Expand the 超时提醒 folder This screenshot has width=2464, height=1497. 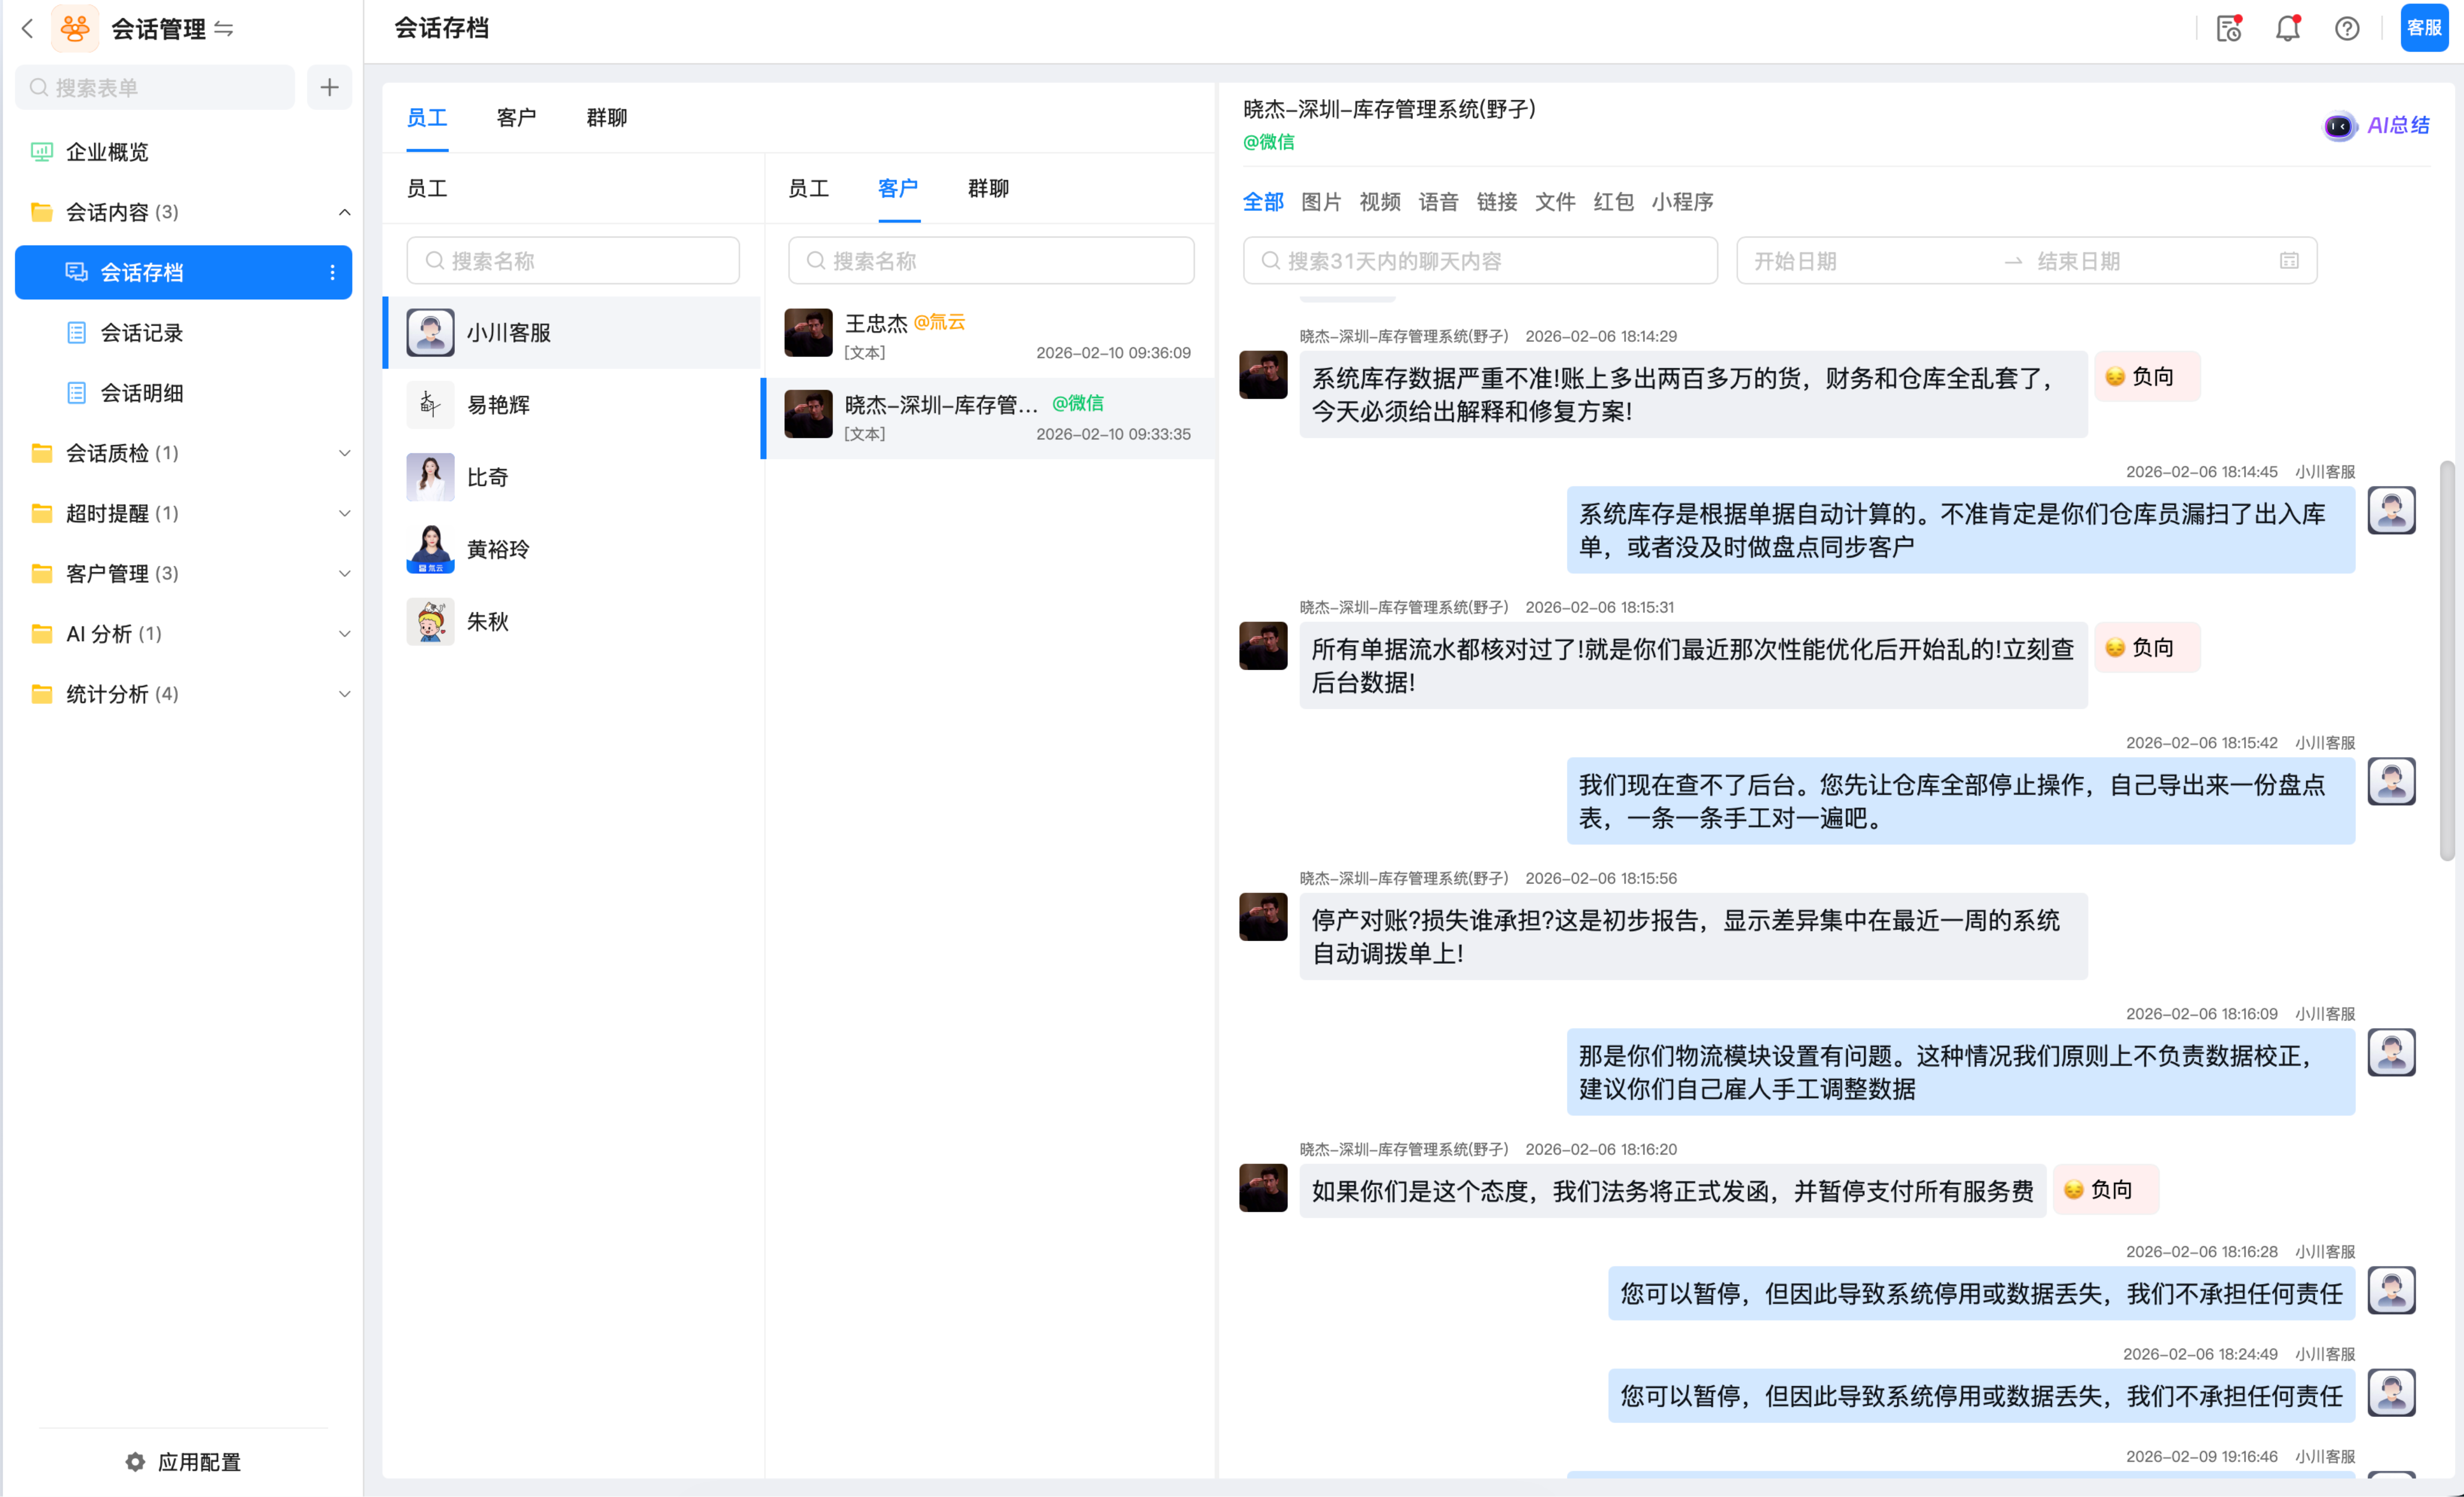click(x=344, y=513)
